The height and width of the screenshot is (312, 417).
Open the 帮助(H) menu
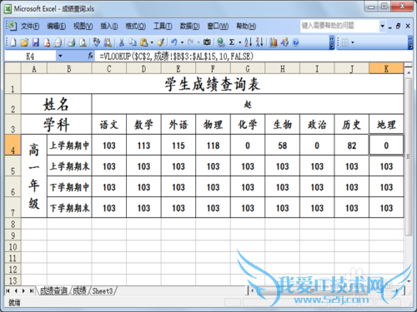pos(246,27)
